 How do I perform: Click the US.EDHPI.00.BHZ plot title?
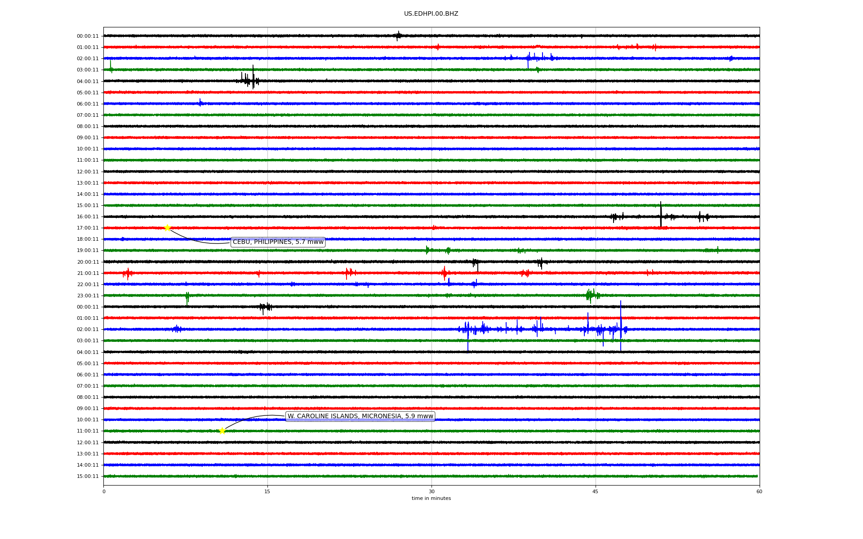pos(431,14)
